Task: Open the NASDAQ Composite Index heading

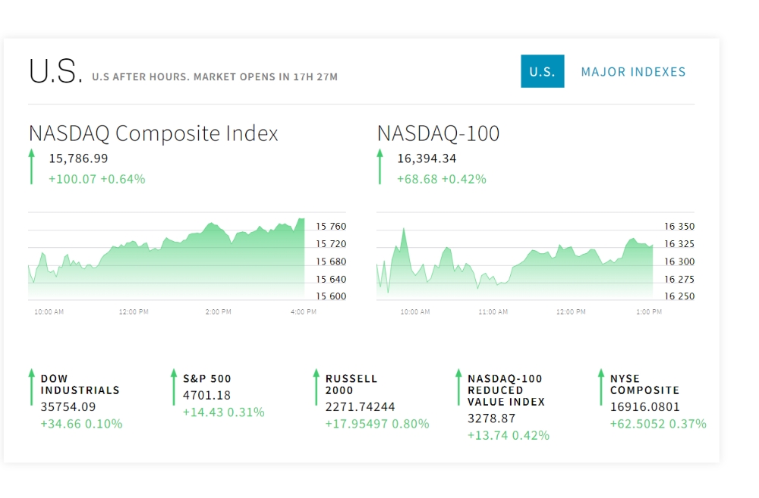Action: point(153,133)
